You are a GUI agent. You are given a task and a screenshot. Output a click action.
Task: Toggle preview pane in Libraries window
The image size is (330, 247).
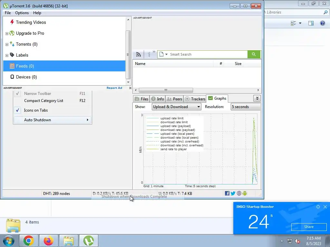tap(311, 23)
